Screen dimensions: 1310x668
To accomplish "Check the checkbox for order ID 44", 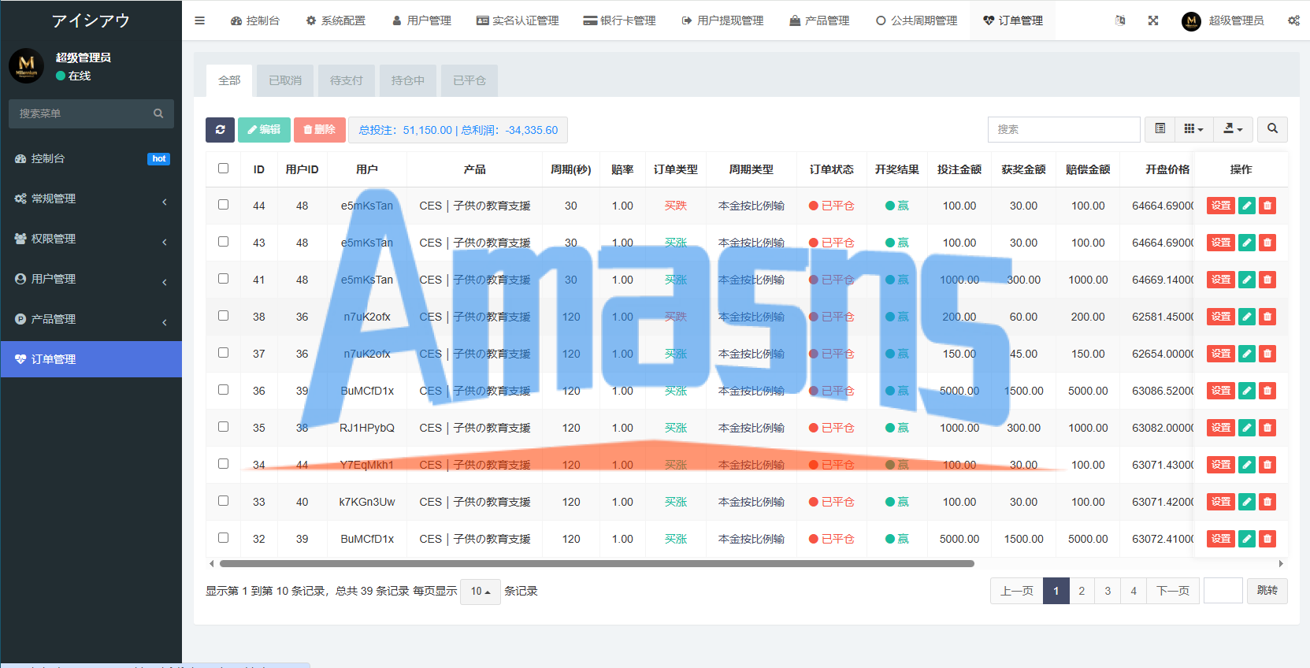I will point(224,205).
